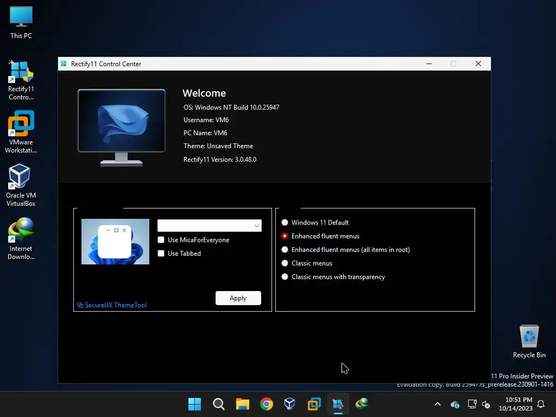Open Internet Download Manager desktop shortcut
Viewport: 556px width, 417px height.
pos(21,239)
